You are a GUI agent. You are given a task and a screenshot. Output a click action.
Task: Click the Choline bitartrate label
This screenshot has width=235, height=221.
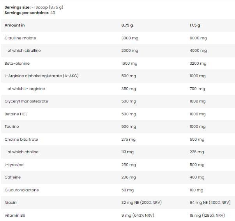pyautogui.click(x=21, y=140)
